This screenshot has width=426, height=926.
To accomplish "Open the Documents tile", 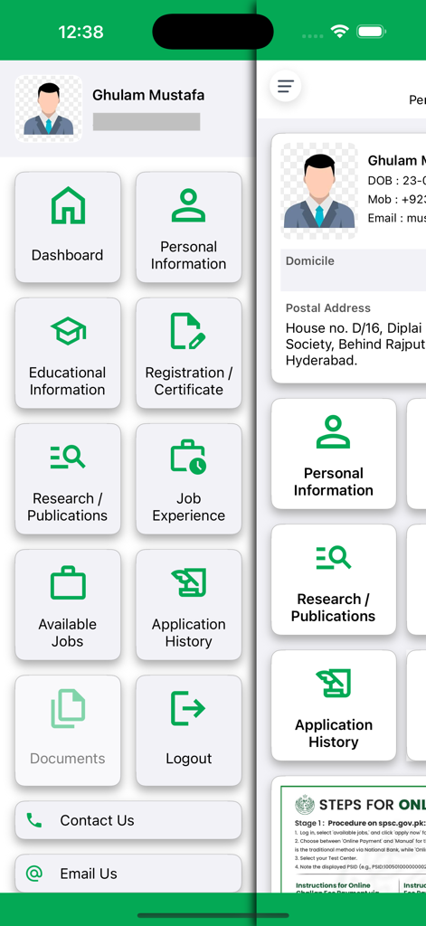I will click(x=67, y=731).
